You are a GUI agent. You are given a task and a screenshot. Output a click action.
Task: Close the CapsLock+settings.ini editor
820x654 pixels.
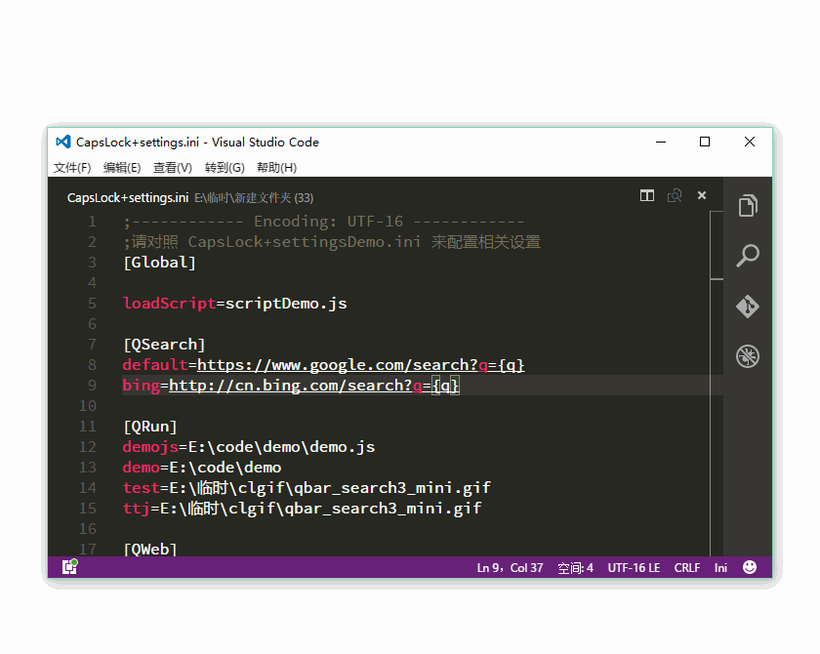pyautogui.click(x=702, y=195)
